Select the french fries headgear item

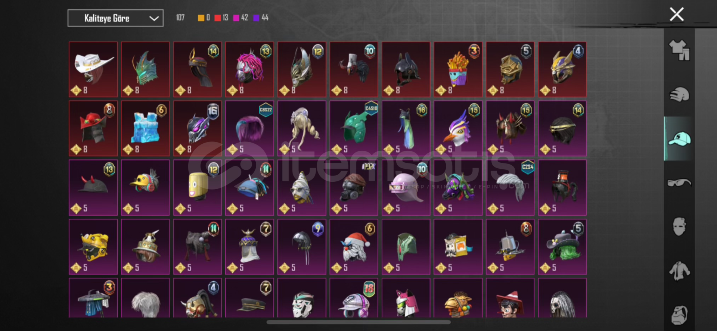[x=458, y=69]
